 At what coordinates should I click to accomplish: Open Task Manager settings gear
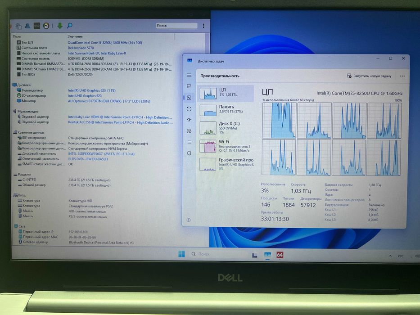click(189, 220)
